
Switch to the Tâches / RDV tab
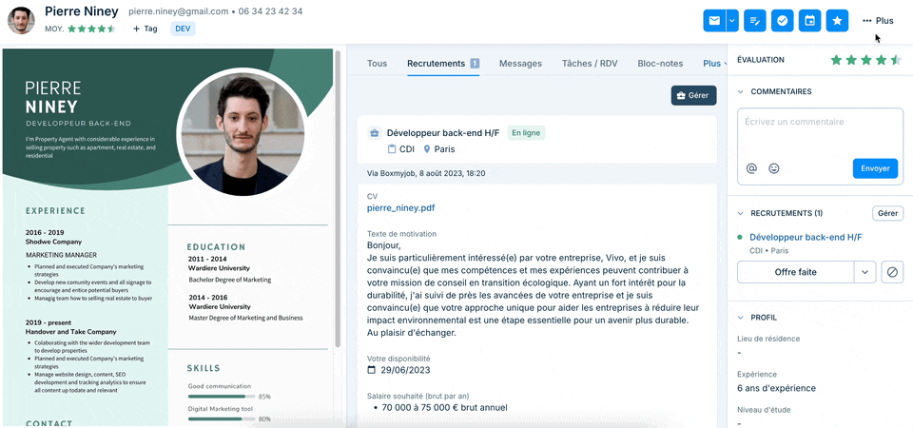590,64
